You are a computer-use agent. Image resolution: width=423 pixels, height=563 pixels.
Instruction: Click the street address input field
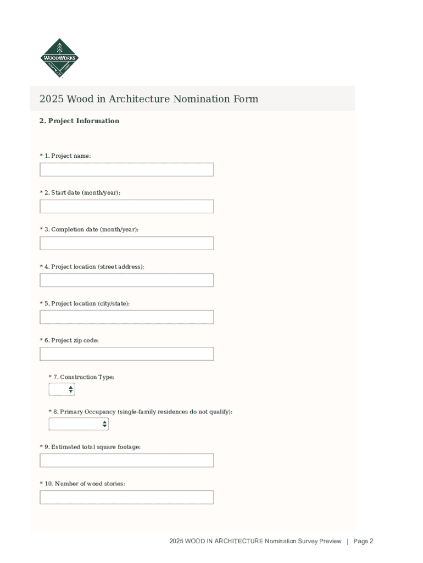(126, 280)
